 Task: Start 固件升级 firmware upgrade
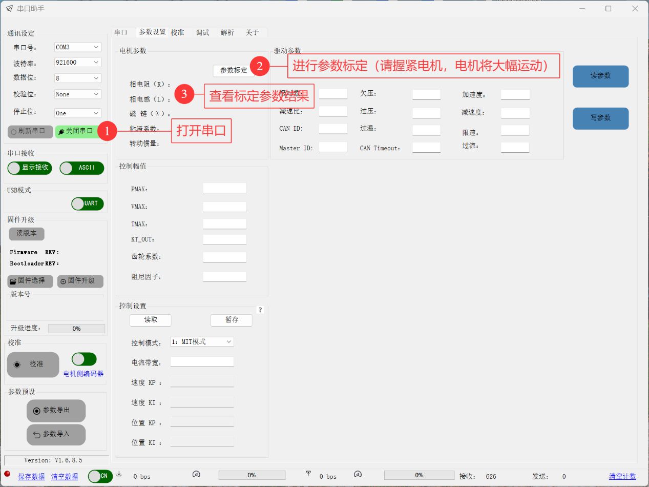[x=80, y=281]
